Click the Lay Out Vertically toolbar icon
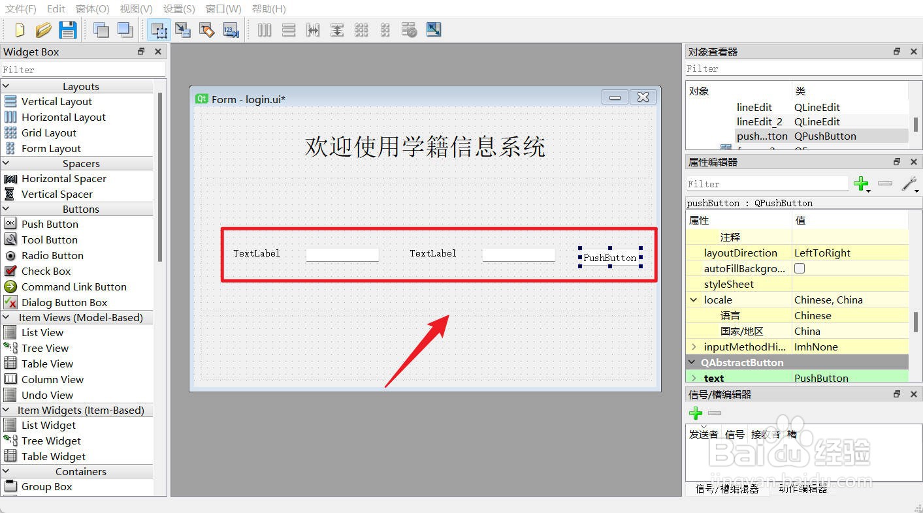This screenshot has height=513, width=923. (x=288, y=29)
